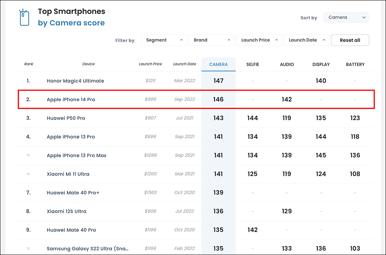Expand the Launch Price filter
The image size is (386, 255).
[259, 40]
